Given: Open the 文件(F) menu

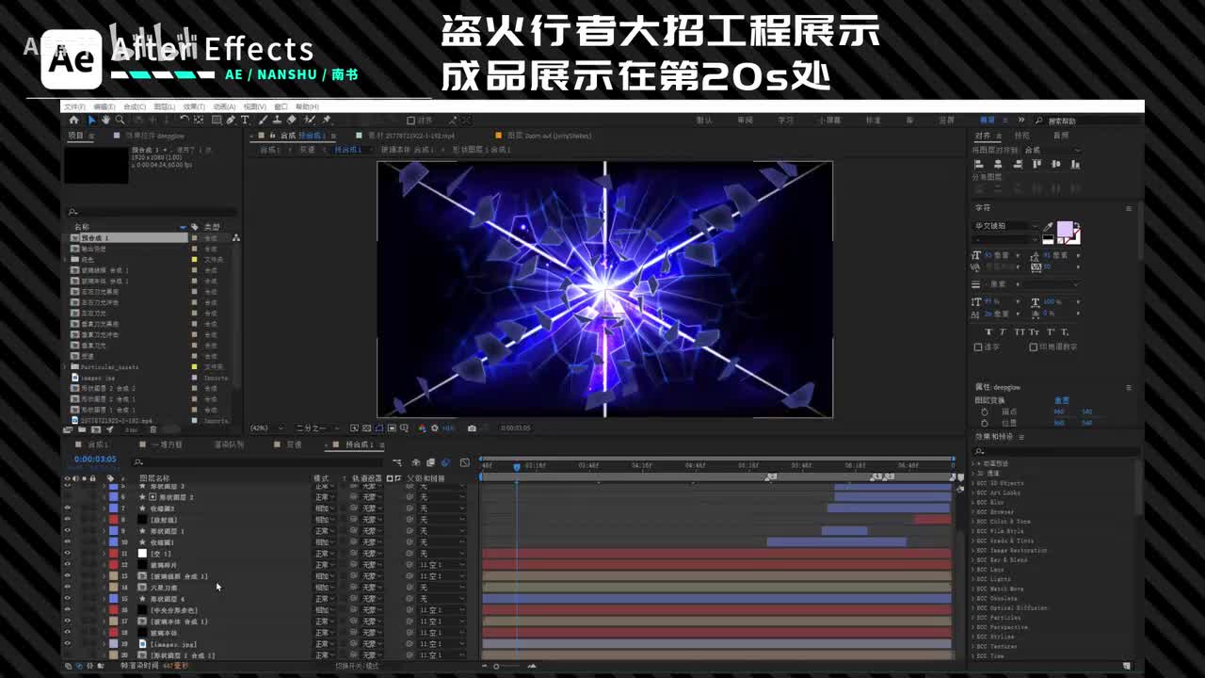Looking at the screenshot, I should click(x=74, y=106).
